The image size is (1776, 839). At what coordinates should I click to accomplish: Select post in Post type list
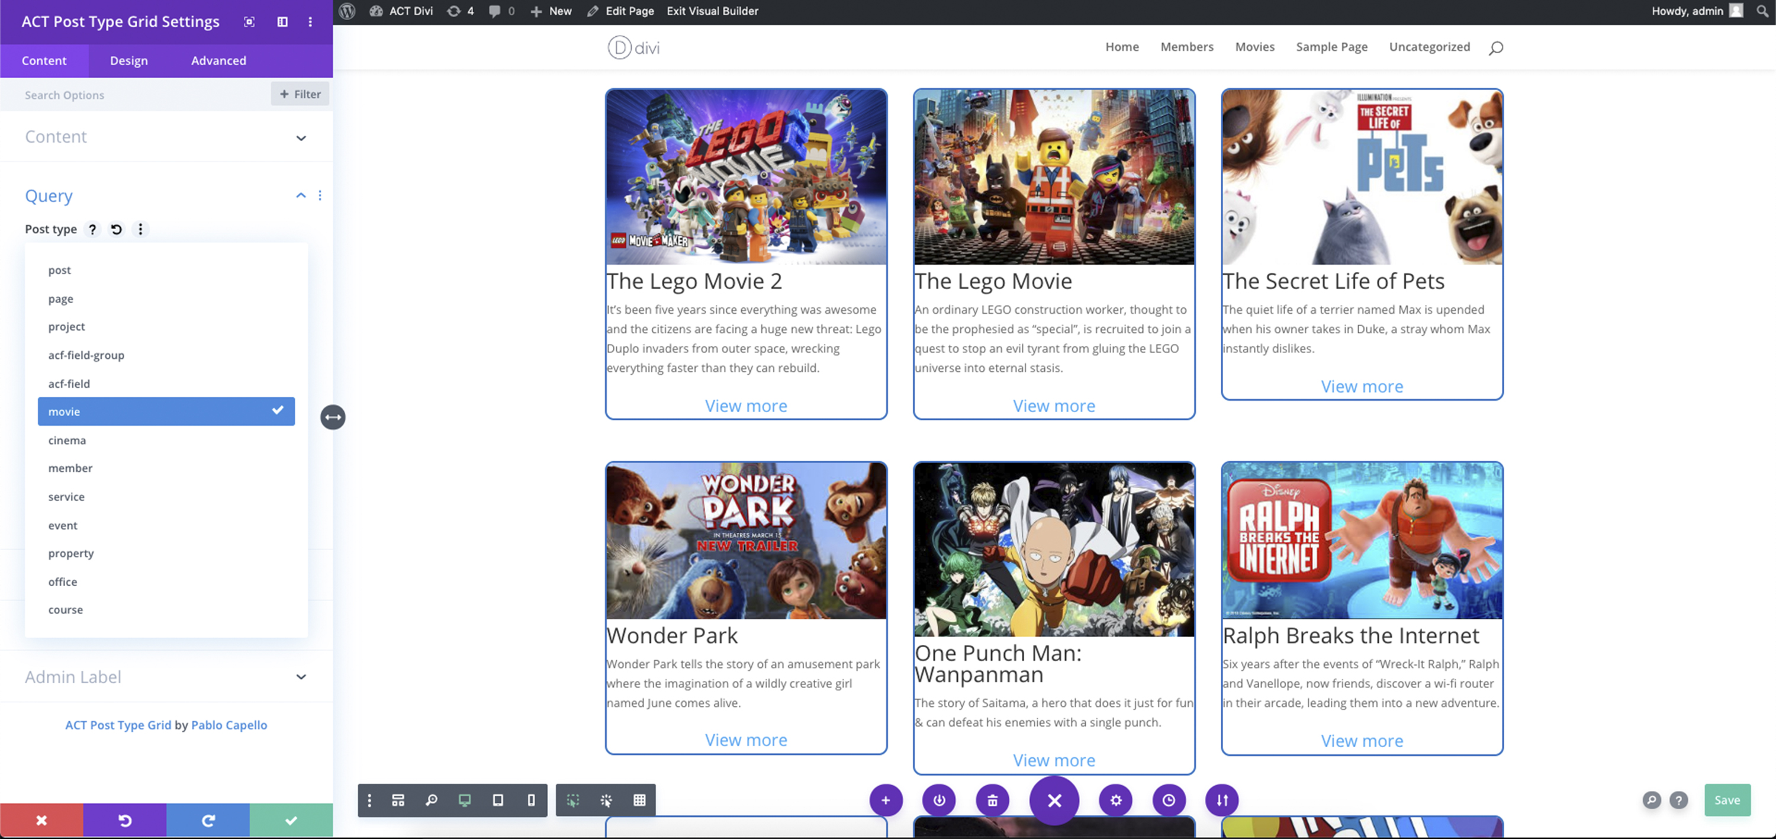[x=166, y=269]
